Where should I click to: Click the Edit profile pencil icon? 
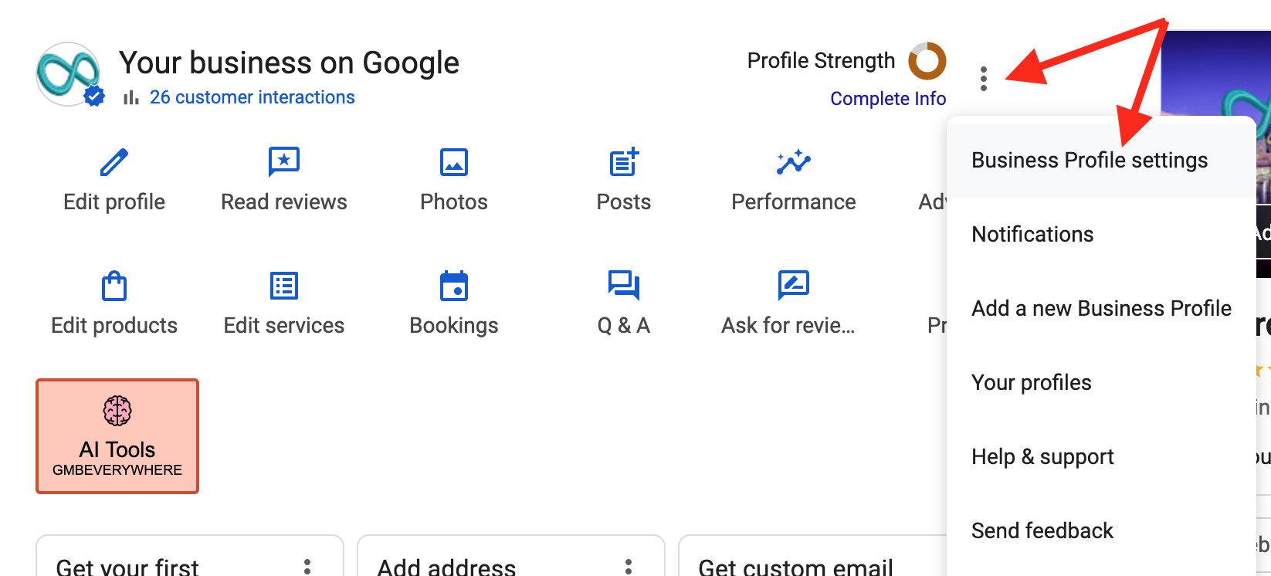[x=114, y=163]
